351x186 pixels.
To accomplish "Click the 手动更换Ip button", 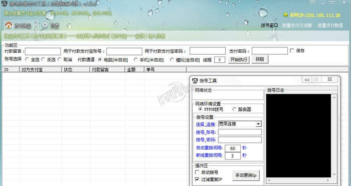I will 246,175.
